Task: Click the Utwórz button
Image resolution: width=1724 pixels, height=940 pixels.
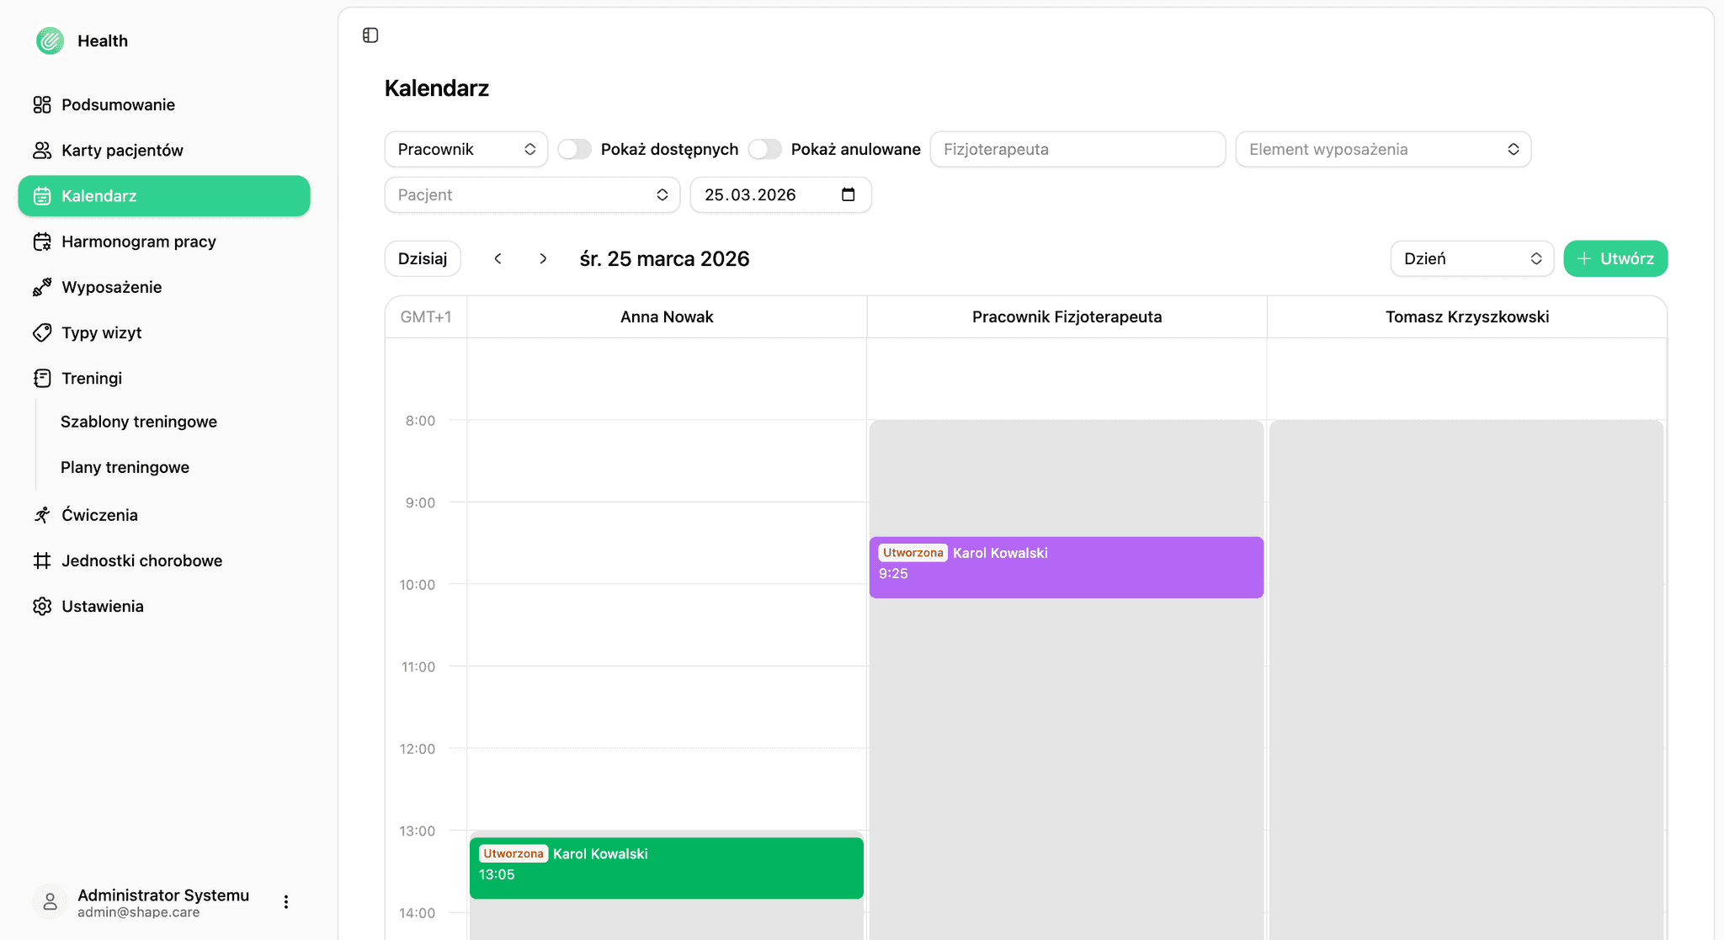Action: 1615,258
